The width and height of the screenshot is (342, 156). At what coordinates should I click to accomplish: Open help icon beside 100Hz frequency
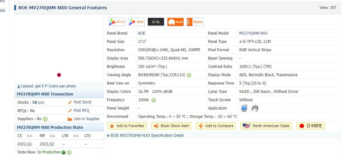154,100
